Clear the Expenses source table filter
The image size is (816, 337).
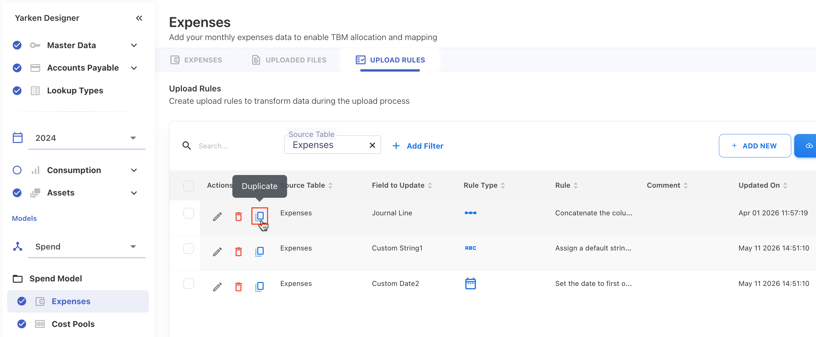[372, 145]
